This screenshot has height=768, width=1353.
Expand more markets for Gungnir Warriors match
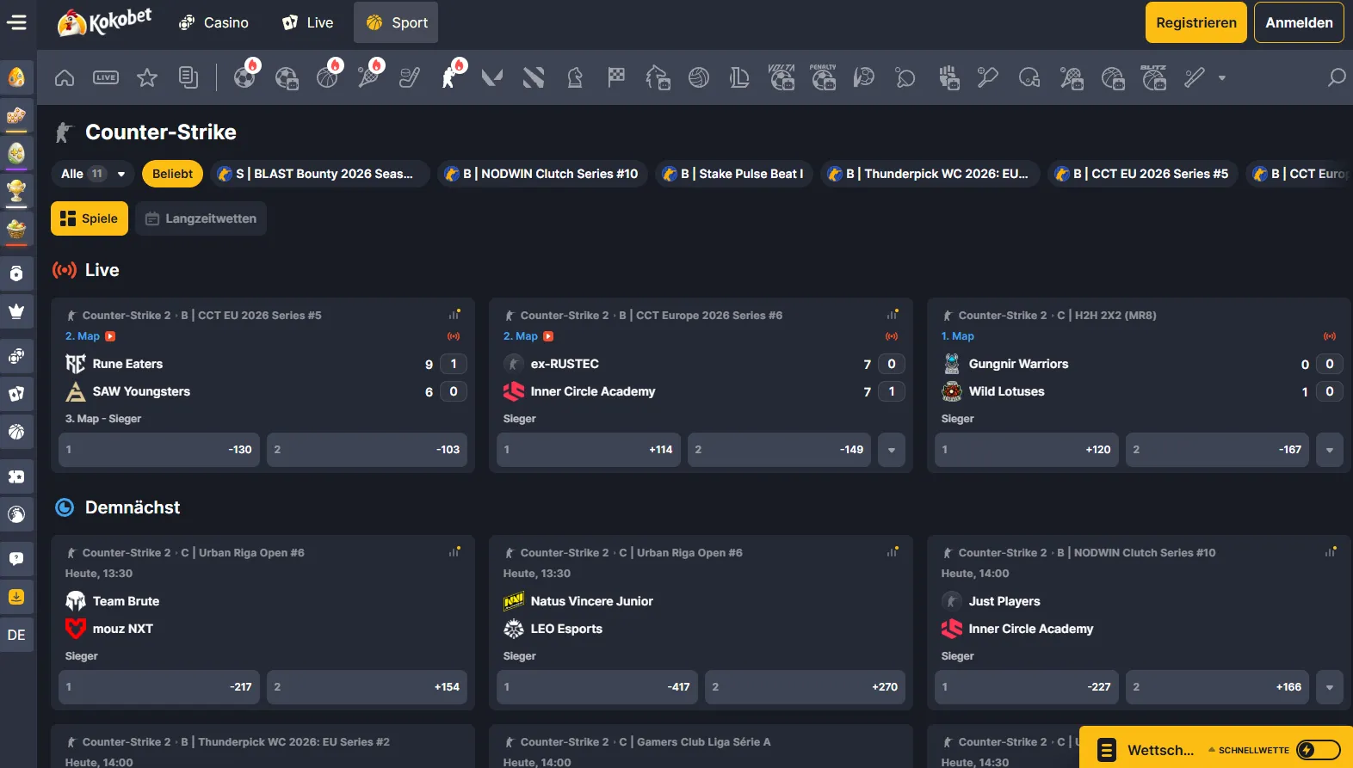[1330, 450]
